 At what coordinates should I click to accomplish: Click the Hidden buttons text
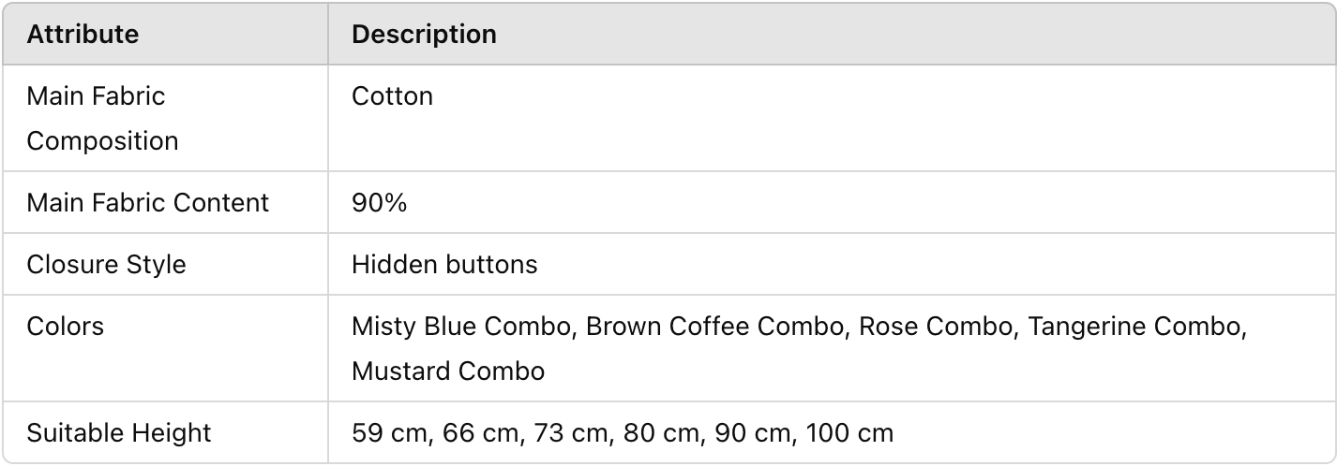coord(444,265)
